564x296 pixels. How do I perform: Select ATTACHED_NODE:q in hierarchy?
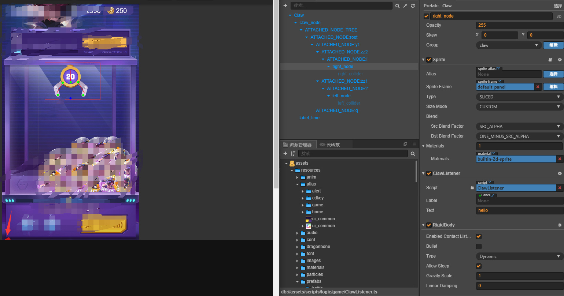337,110
